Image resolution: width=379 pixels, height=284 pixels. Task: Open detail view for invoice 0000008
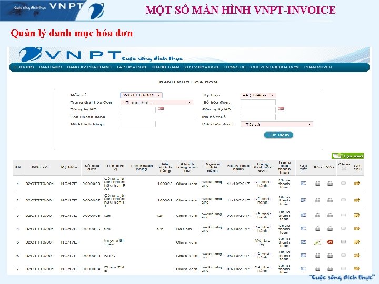pyautogui.click(x=303, y=184)
